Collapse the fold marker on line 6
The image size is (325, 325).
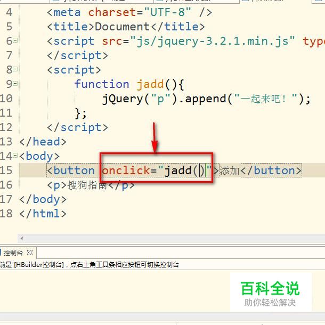(x=15, y=40)
